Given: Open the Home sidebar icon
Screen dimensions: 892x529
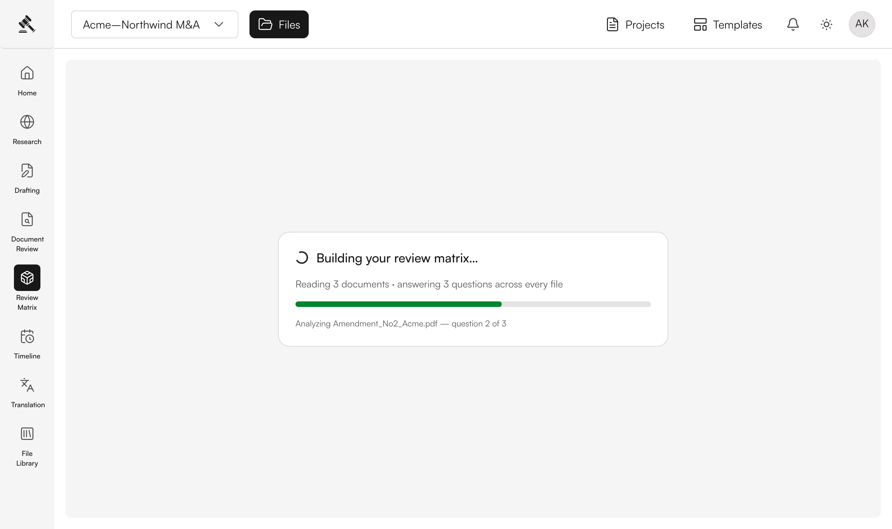Looking at the screenshot, I should click(x=27, y=73).
